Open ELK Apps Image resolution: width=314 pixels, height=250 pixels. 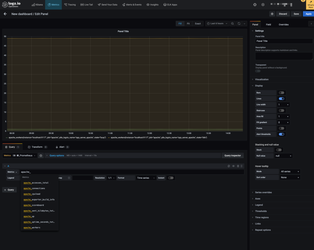(x=170, y=5)
